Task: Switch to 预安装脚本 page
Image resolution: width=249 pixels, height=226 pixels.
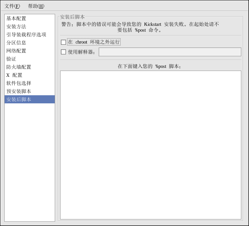Action: (x=19, y=91)
